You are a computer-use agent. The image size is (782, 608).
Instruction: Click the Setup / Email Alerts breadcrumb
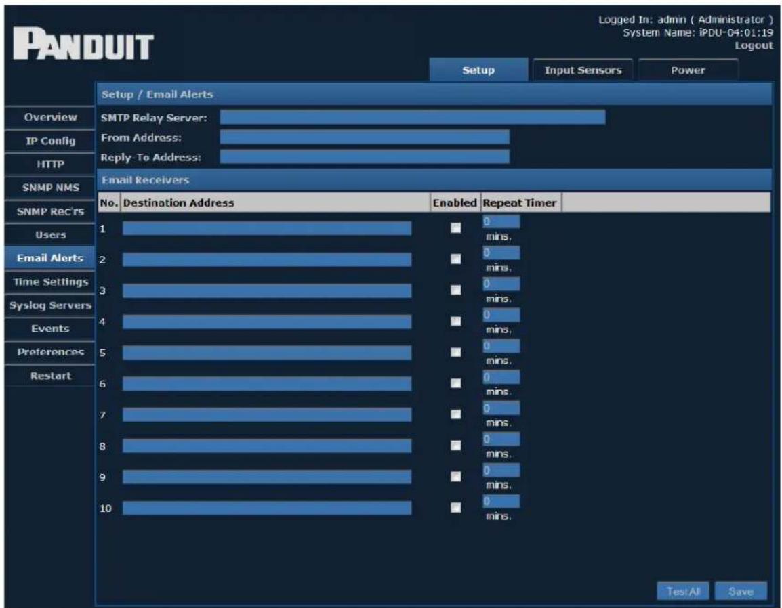pyautogui.click(x=157, y=94)
